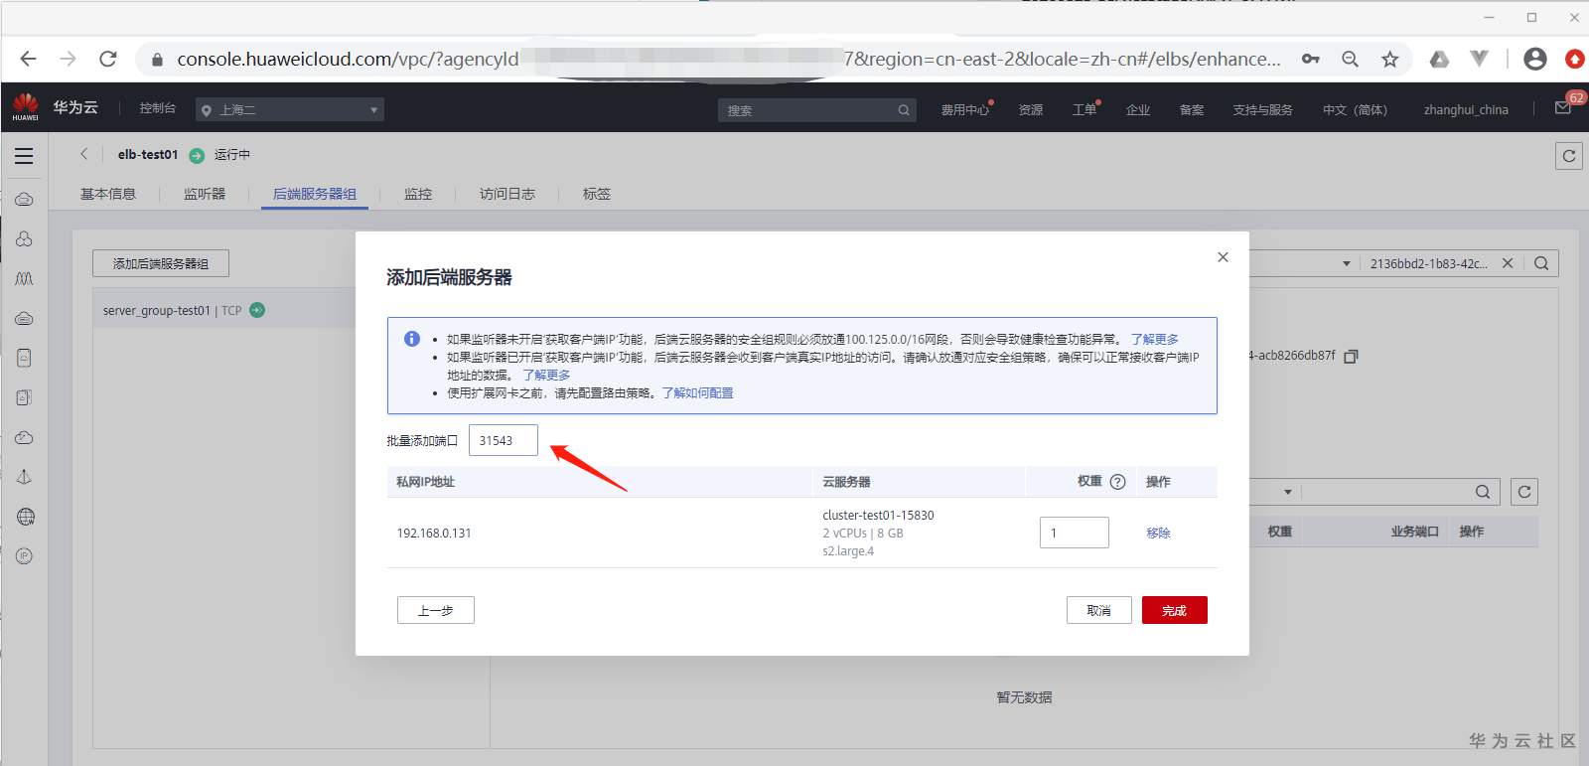Close the 添加后端服务器 dialog
Viewport: 1589px width, 766px height.
click(x=1223, y=257)
